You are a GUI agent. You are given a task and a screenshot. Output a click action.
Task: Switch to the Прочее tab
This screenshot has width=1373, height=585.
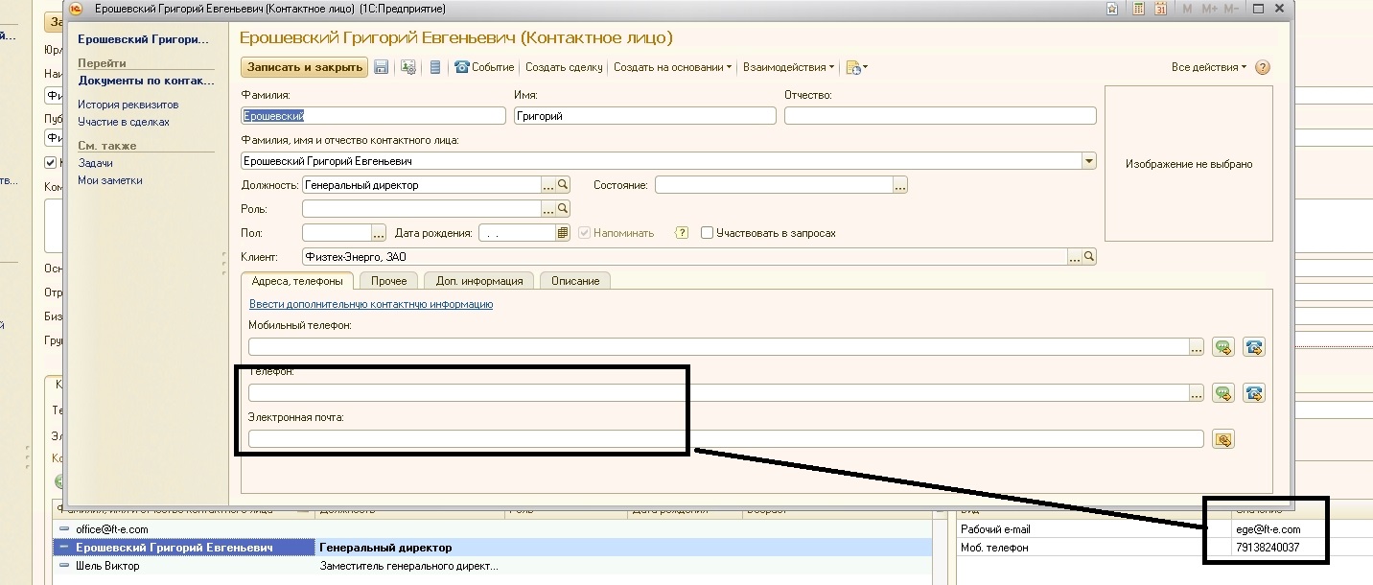point(389,281)
